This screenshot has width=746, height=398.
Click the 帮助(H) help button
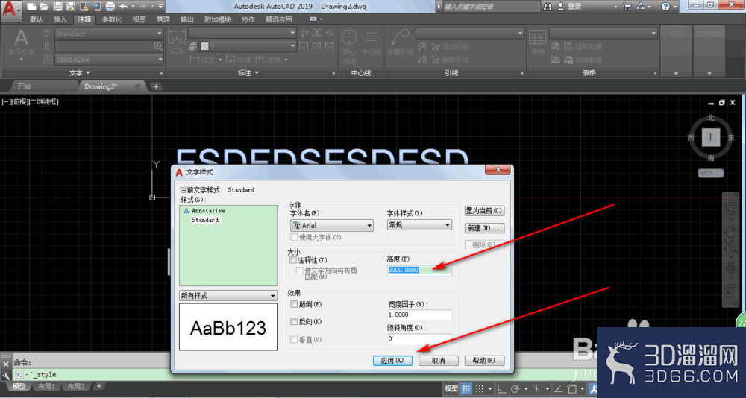[484, 361]
